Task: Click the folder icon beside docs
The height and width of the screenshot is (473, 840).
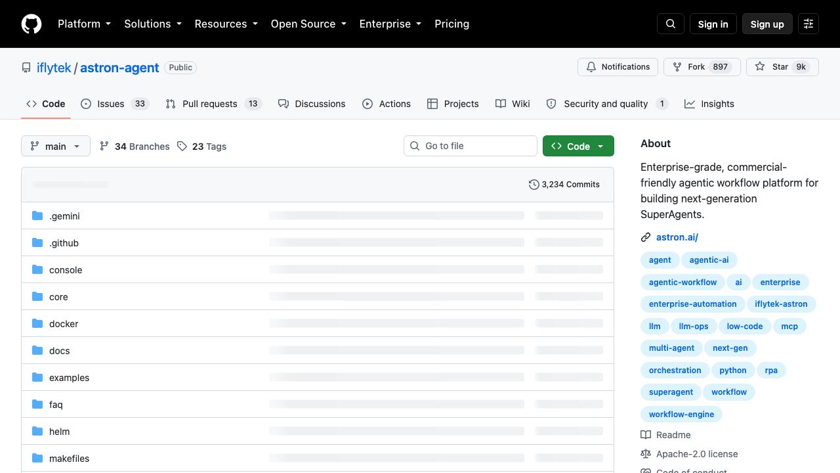Action: coord(37,350)
